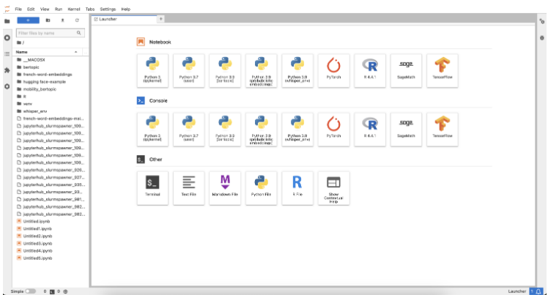The image size is (548, 295).
Task: Click the upload files icon
Action: coord(62,20)
